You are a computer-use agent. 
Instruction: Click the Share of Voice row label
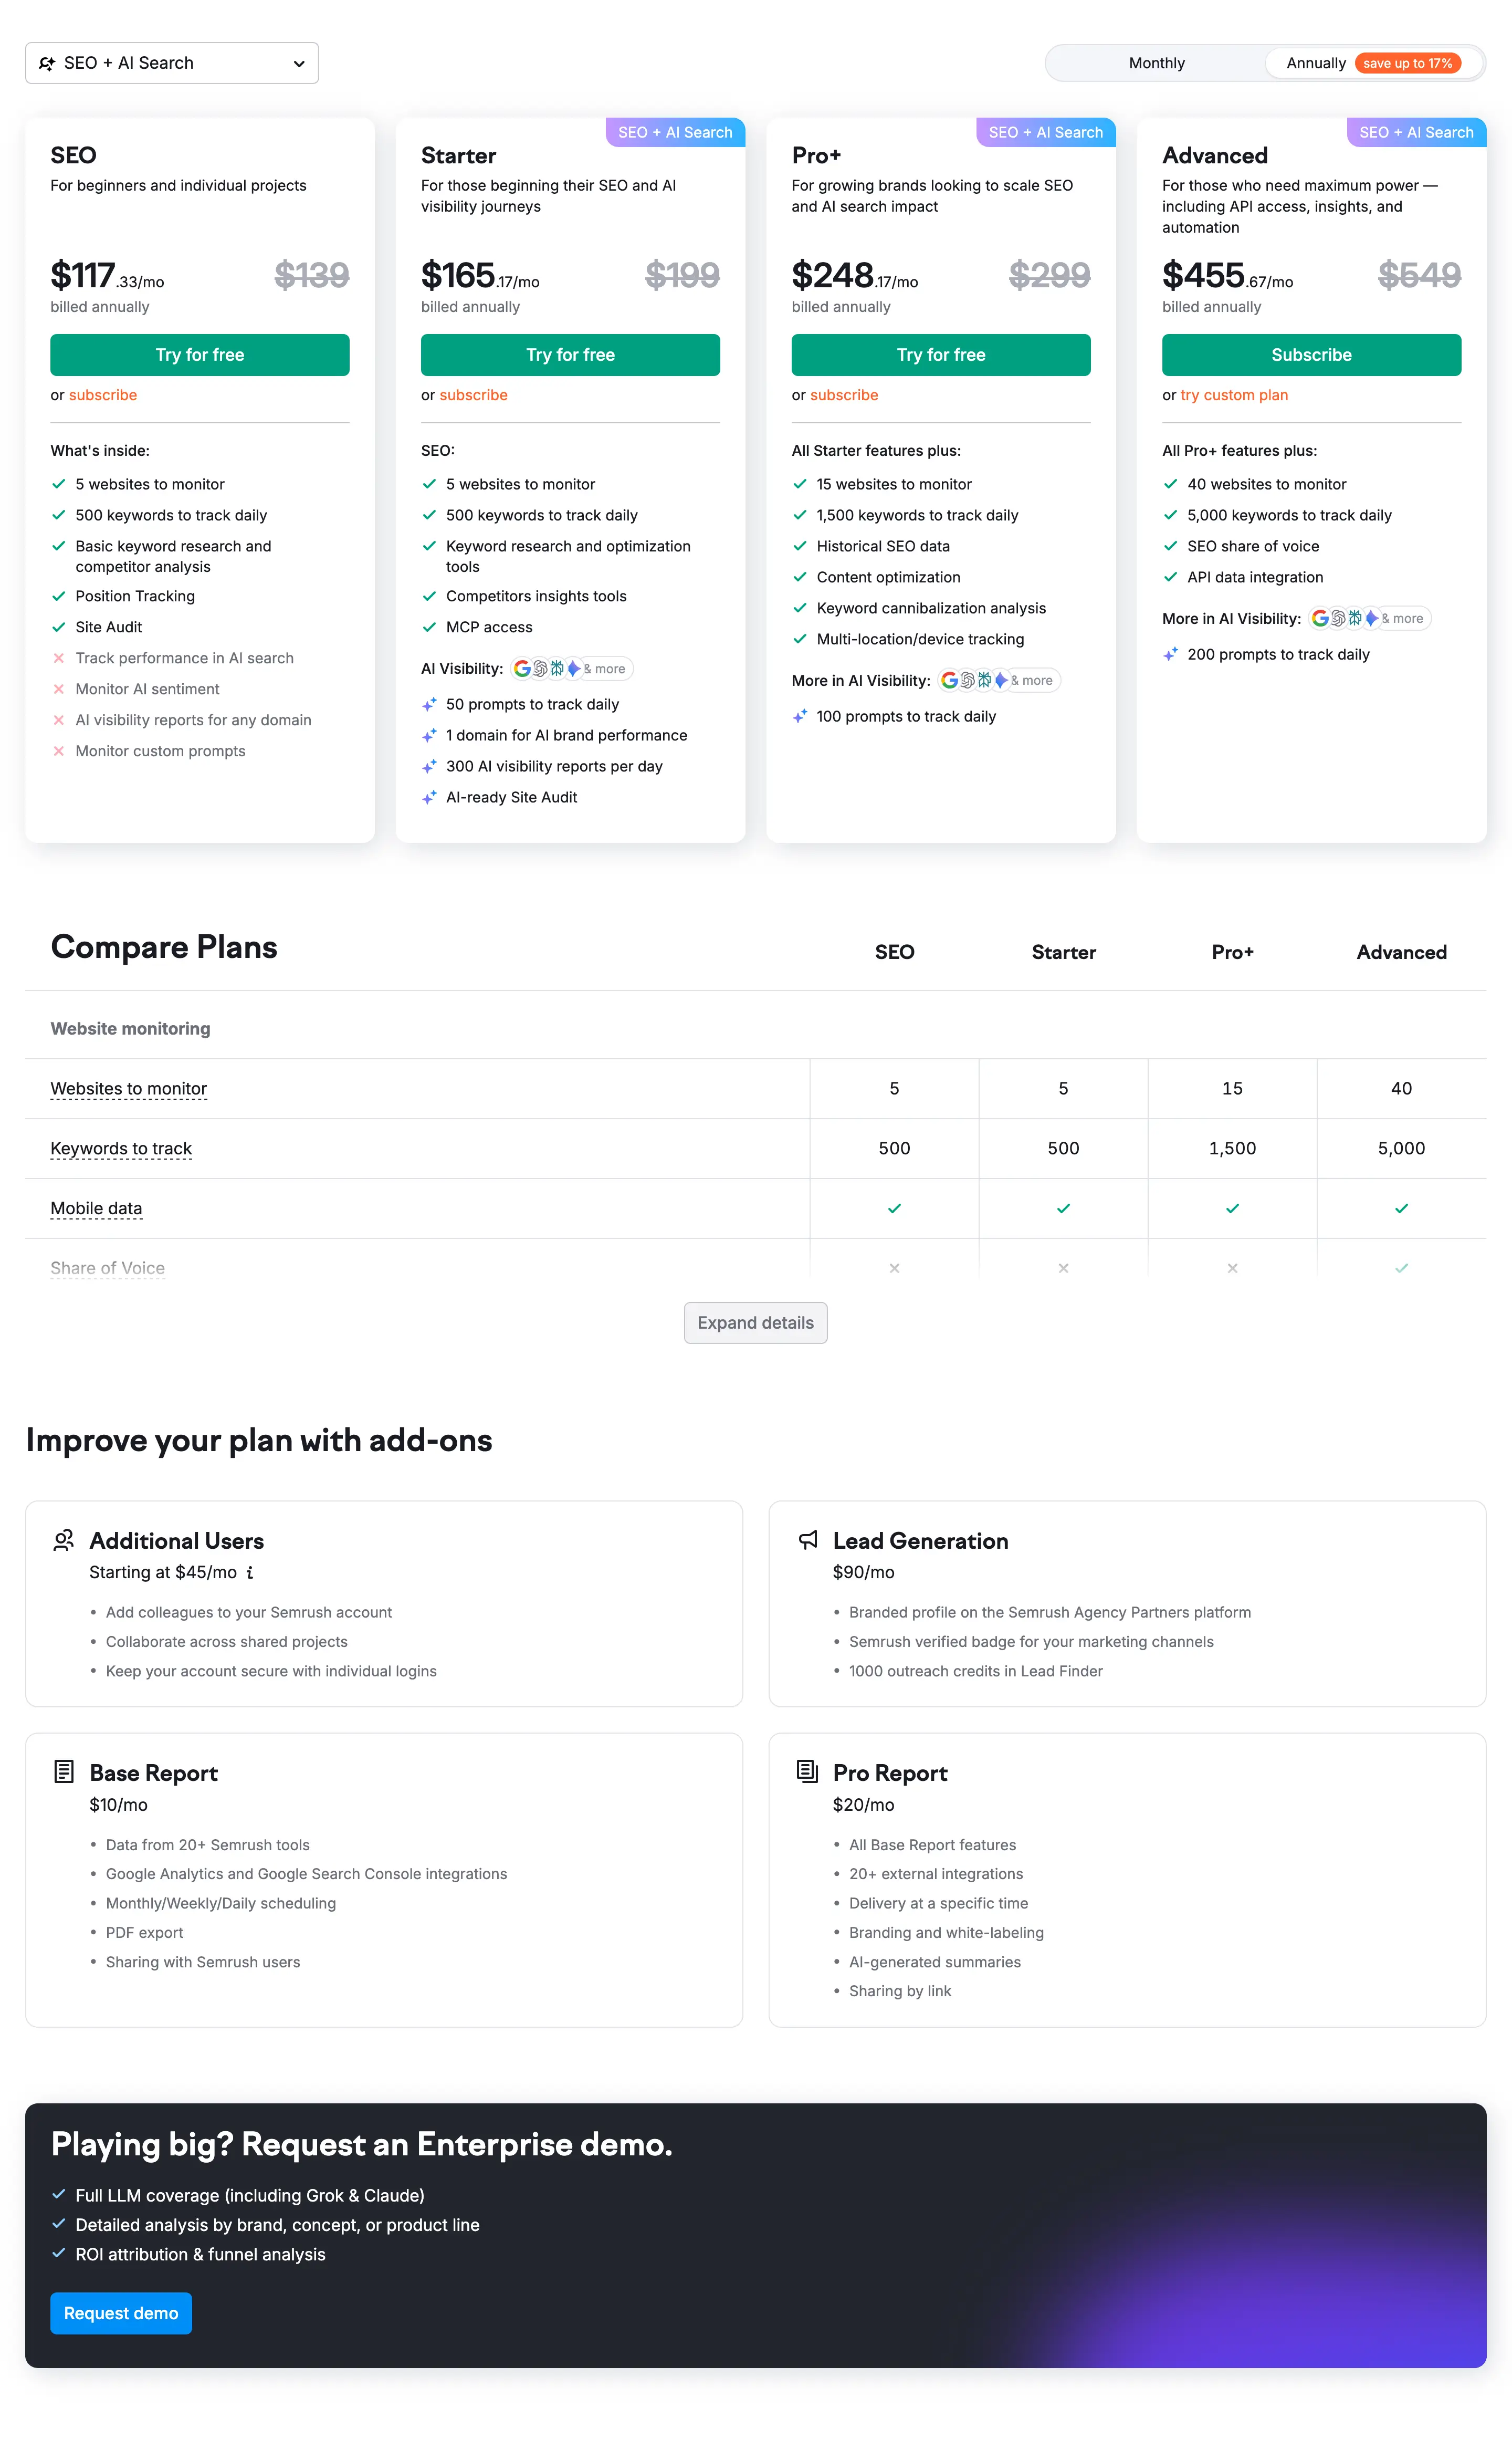point(108,1268)
